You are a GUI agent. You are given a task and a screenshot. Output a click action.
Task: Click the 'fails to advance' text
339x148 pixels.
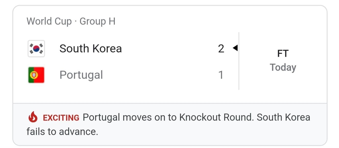click(62, 131)
